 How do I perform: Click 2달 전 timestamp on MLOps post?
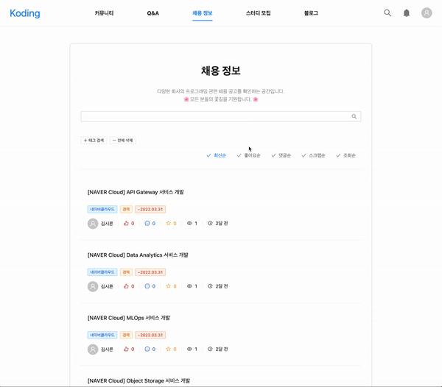[222, 349]
